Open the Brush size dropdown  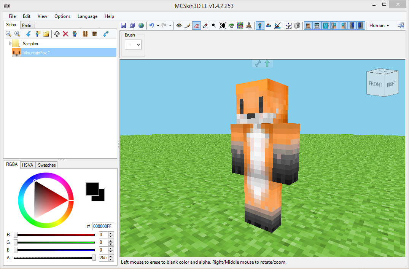pos(133,45)
